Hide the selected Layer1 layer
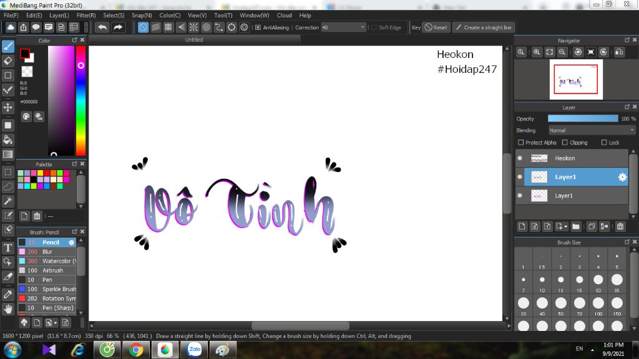The height and width of the screenshot is (359, 639). pyautogui.click(x=520, y=176)
